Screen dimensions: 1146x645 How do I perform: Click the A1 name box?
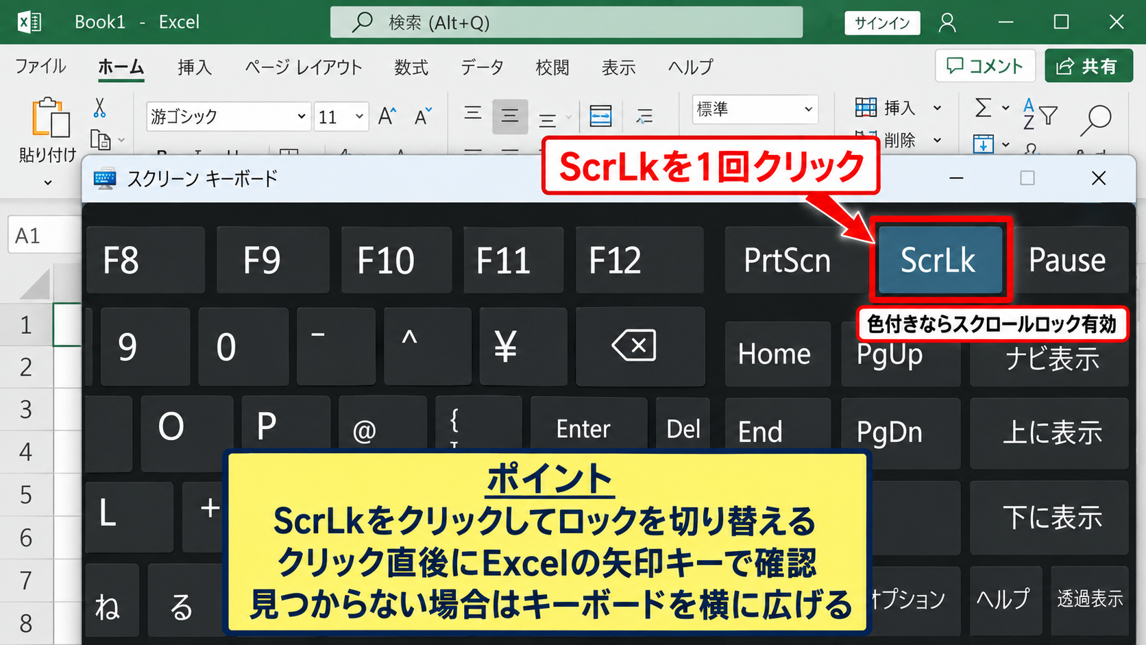[x=45, y=235]
